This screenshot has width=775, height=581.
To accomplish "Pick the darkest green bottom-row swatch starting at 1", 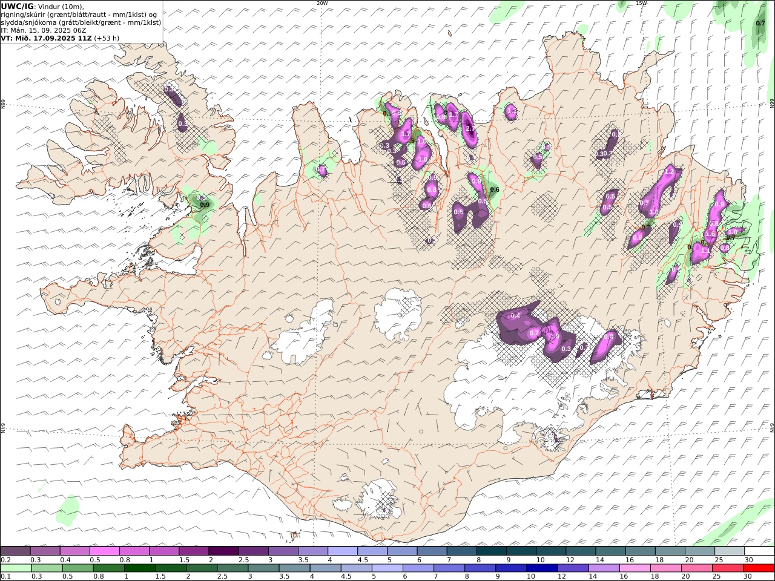I will [x=140, y=568].
